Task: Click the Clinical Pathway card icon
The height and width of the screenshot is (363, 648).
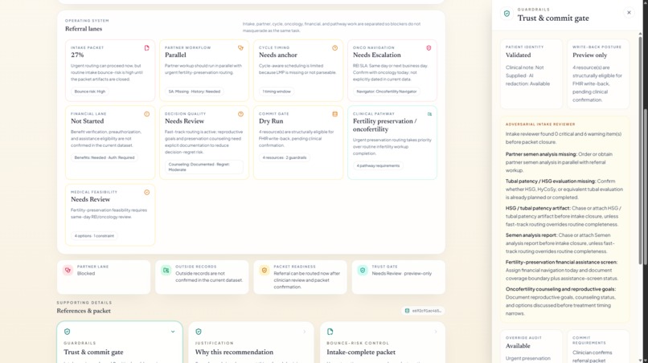Action: click(x=429, y=114)
